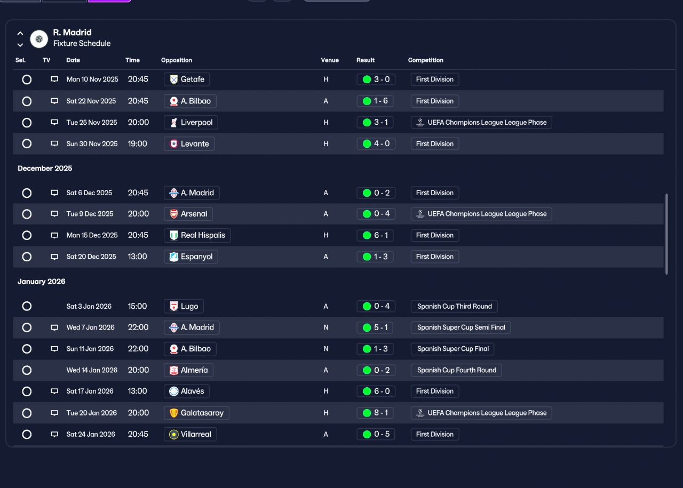Open the 8 - 1 Galatasaray result
683x488 pixels.
[x=376, y=413]
